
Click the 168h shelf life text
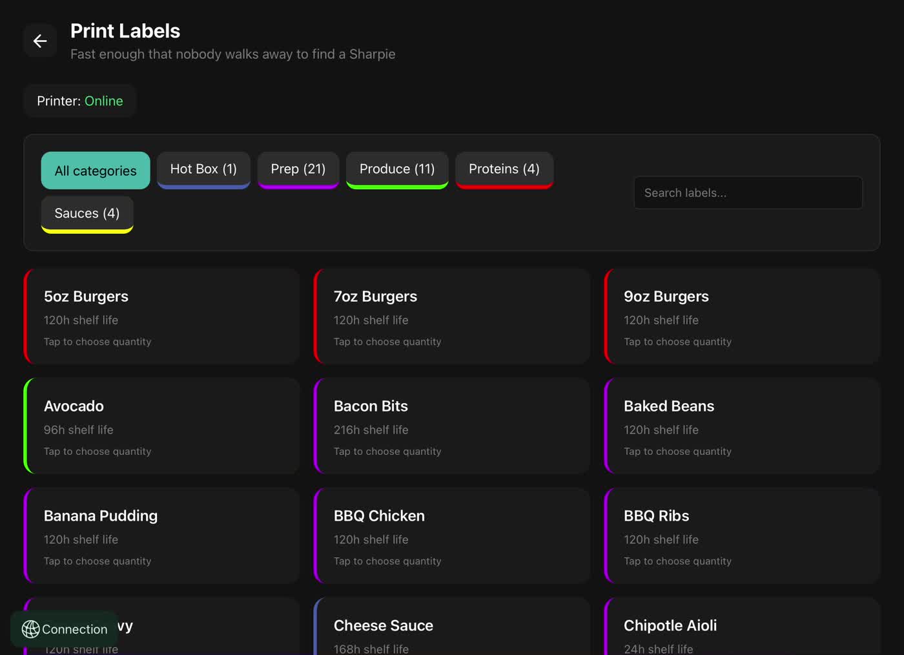click(x=371, y=649)
